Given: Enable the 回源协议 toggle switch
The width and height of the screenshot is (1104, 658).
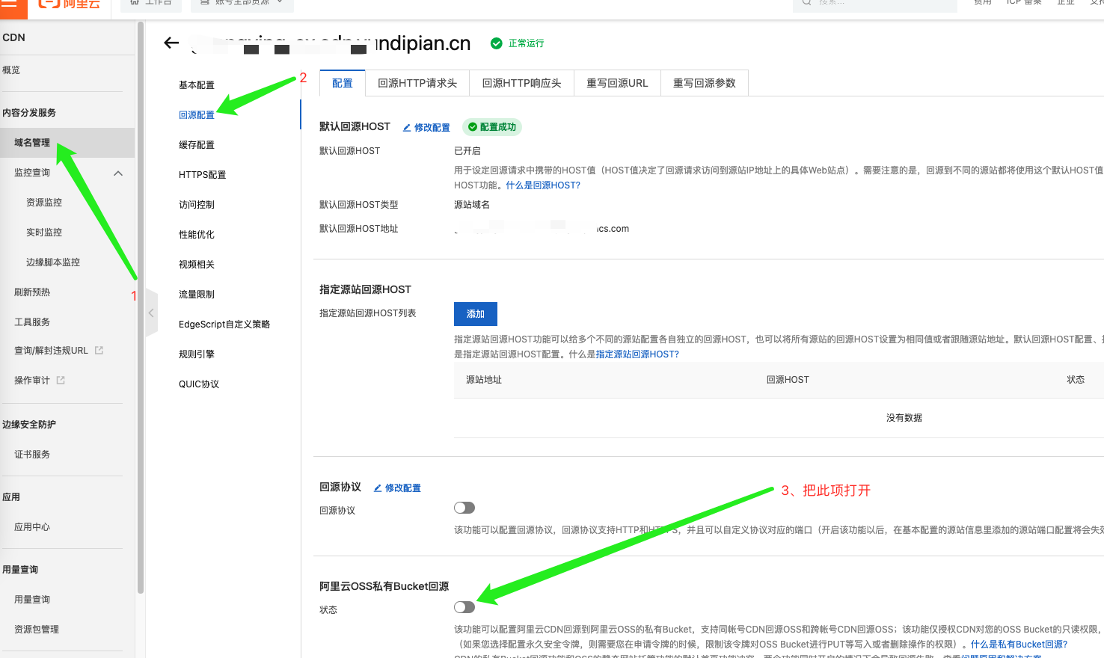Looking at the screenshot, I should click(x=464, y=508).
